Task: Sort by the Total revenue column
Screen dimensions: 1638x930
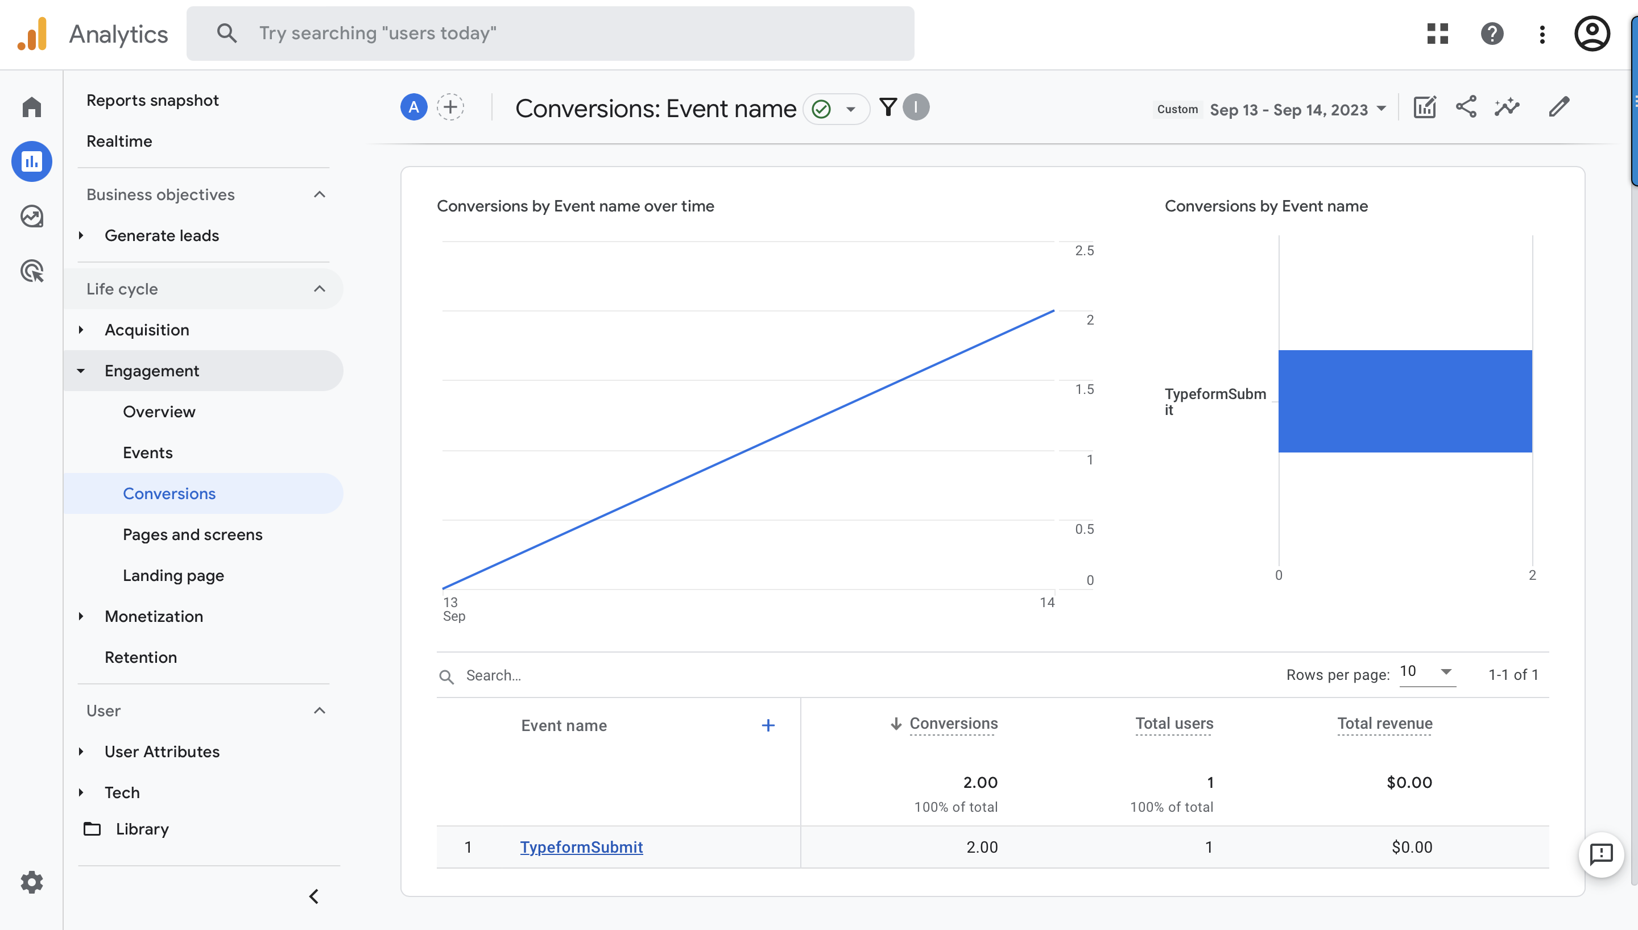Action: click(1384, 724)
